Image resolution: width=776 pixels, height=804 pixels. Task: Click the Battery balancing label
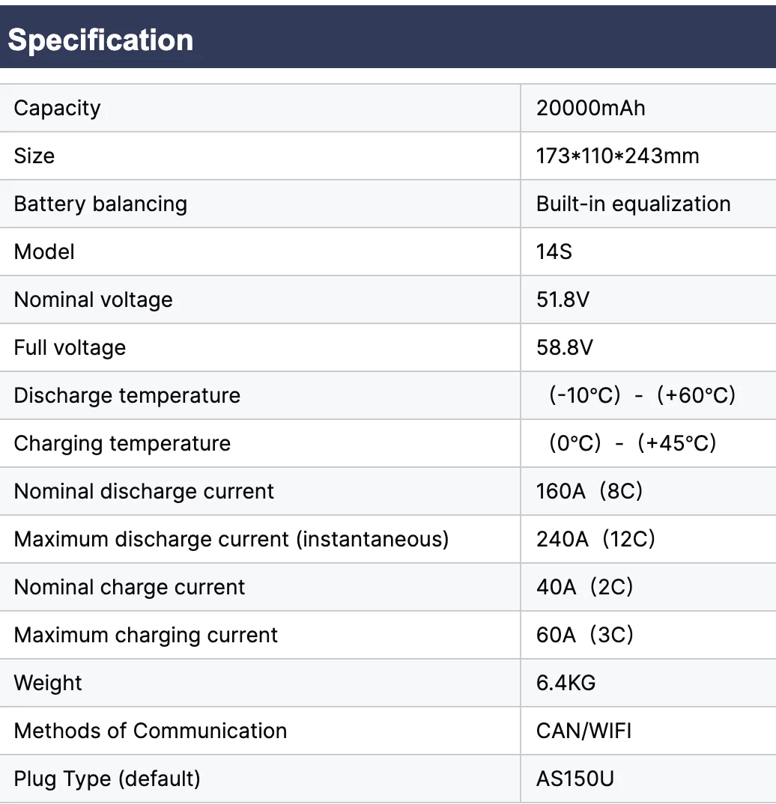pyautogui.click(x=100, y=204)
